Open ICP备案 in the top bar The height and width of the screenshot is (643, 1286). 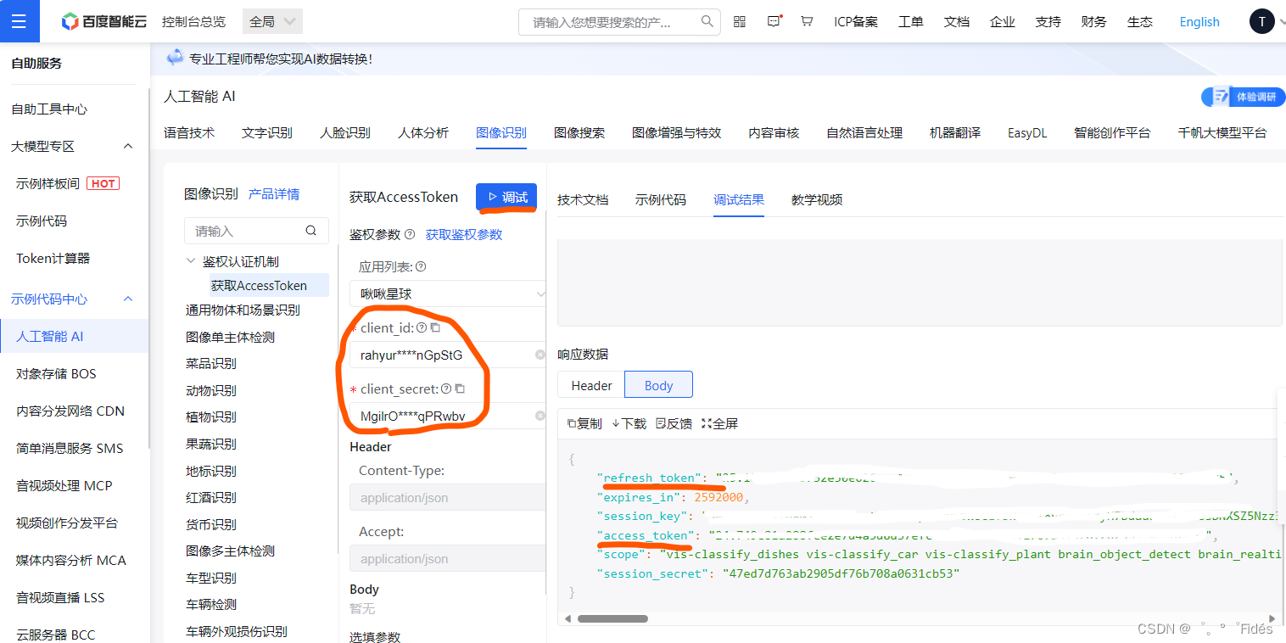click(x=856, y=22)
